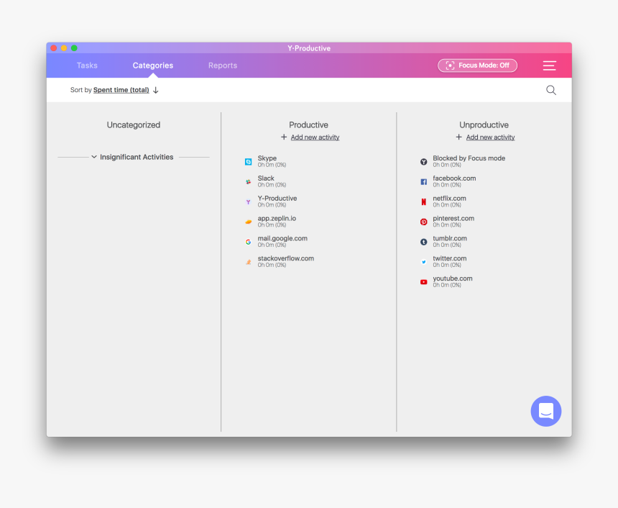The width and height of the screenshot is (618, 508).
Task: Click the netflix.com icon
Action: click(x=424, y=201)
